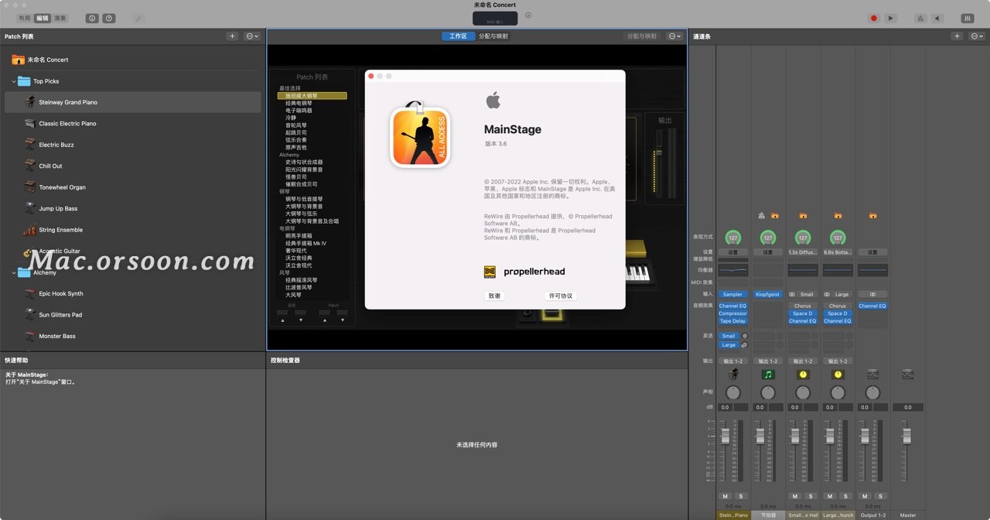Image resolution: width=990 pixels, height=520 pixels.
Task: Click the Classic Electric Piano patch icon
Action: 29,124
